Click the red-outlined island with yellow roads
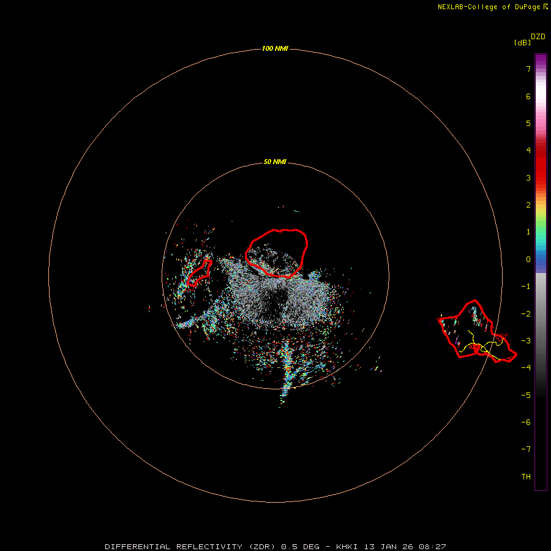This screenshot has width=551, height=551. pos(477,331)
